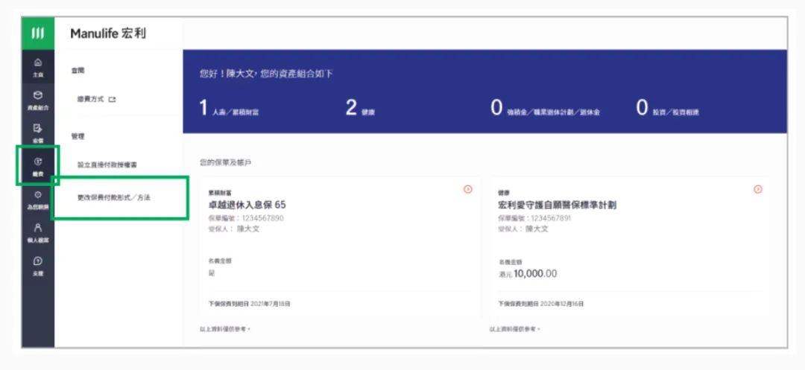This screenshot has width=805, height=370.
Task: Open 索償 claims in sidebar
Action: click(38, 133)
